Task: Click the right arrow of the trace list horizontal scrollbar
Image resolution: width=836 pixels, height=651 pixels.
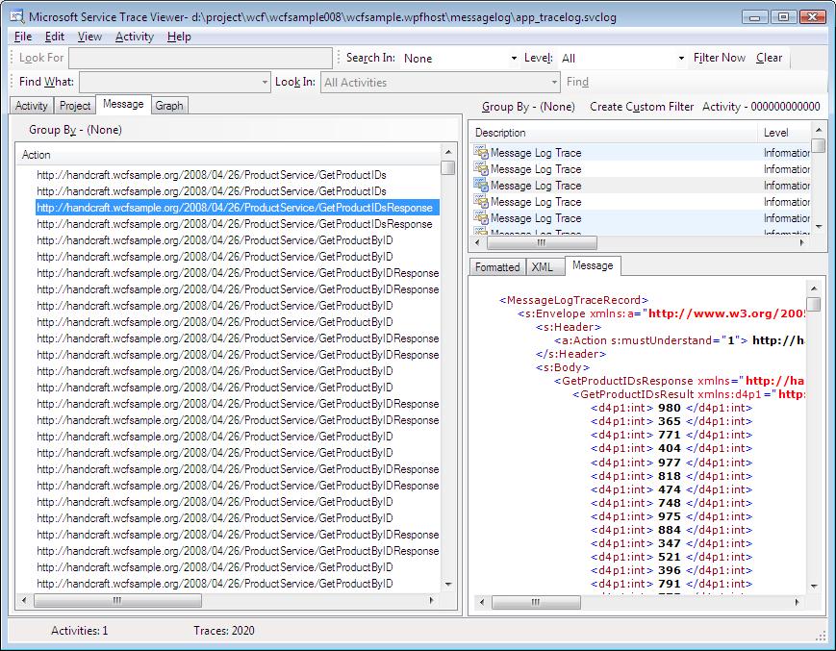Action: coord(802,242)
